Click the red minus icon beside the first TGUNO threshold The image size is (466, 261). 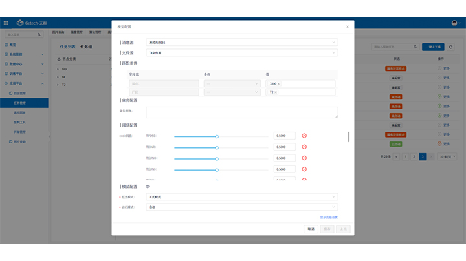(304, 158)
